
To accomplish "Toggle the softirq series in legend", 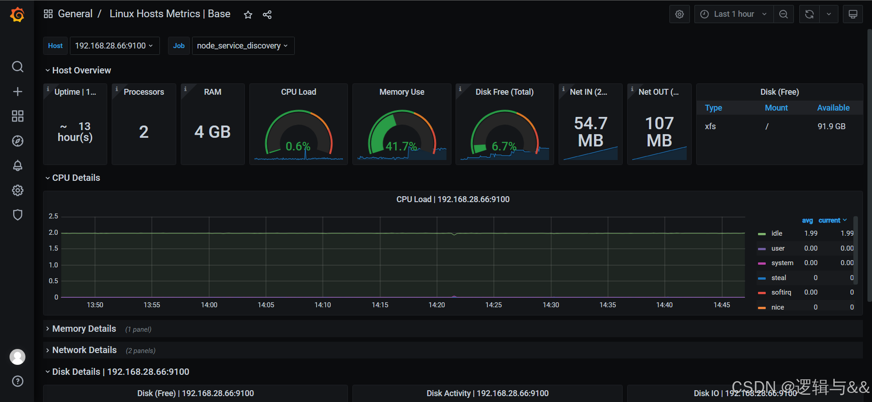I will click(x=781, y=292).
